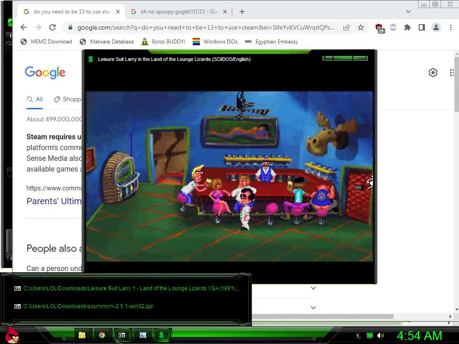The height and width of the screenshot is (344, 459).
Task: Show hidden tray icons arrow
Action: pyautogui.click(x=358, y=336)
